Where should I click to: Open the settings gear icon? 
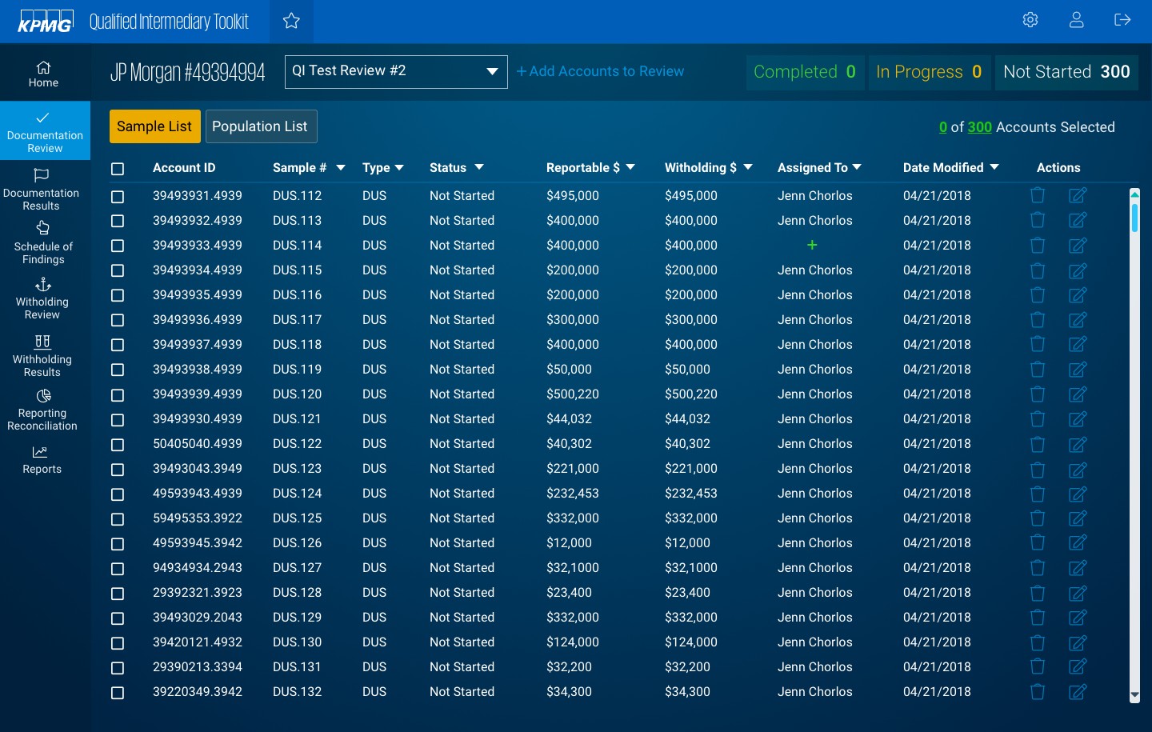tap(1030, 20)
